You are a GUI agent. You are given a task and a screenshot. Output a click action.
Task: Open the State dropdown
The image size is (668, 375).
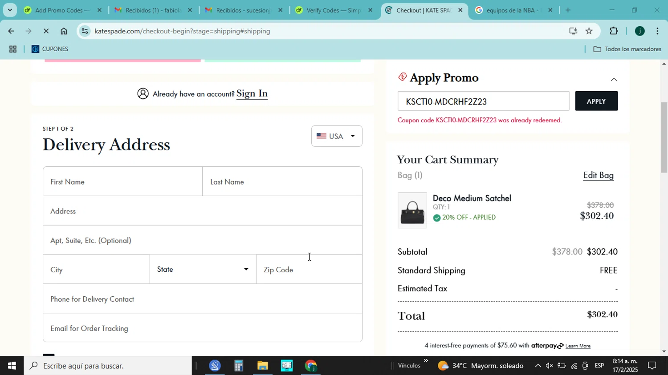(203, 270)
